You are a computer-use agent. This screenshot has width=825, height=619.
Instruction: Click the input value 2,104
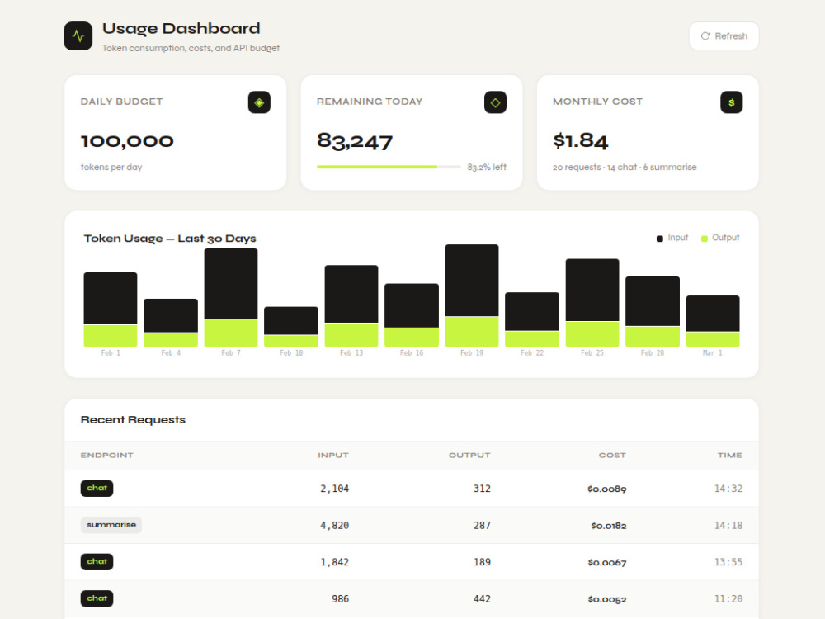[x=335, y=489]
